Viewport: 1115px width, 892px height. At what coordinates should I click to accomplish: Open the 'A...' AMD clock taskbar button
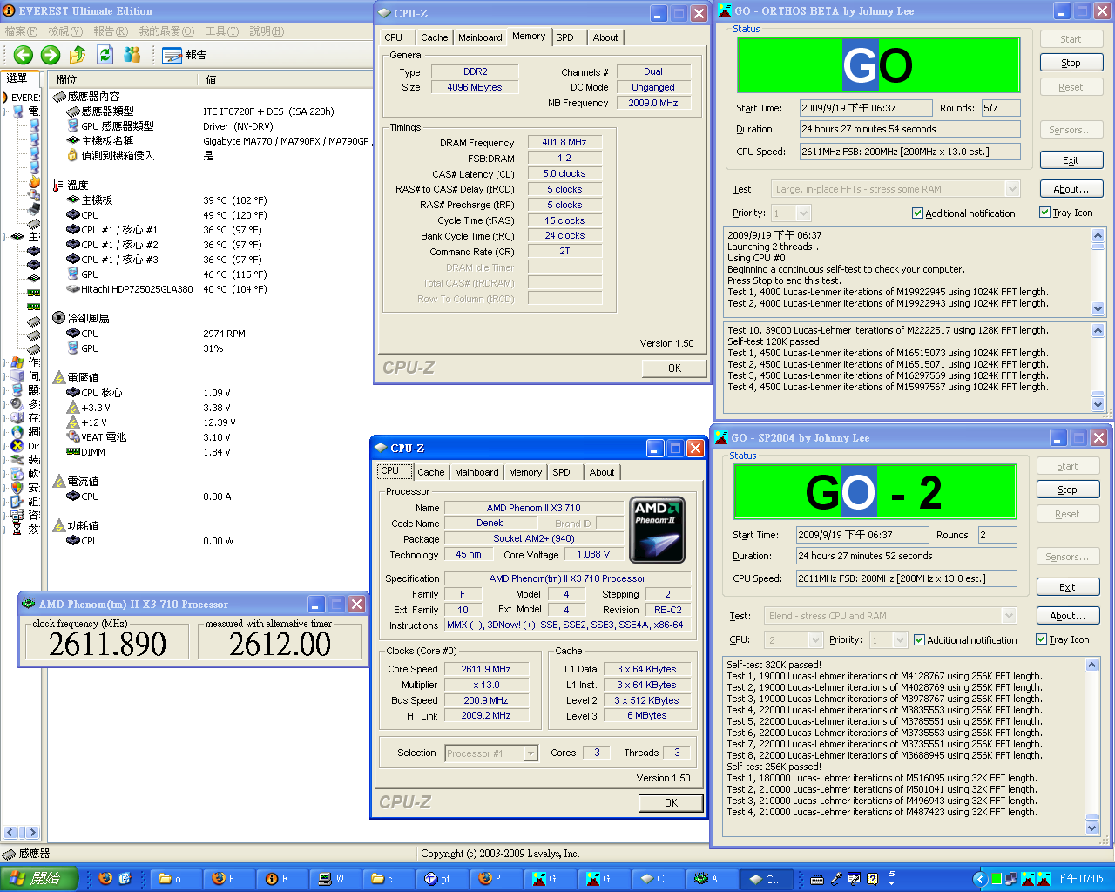pyautogui.click(x=713, y=879)
